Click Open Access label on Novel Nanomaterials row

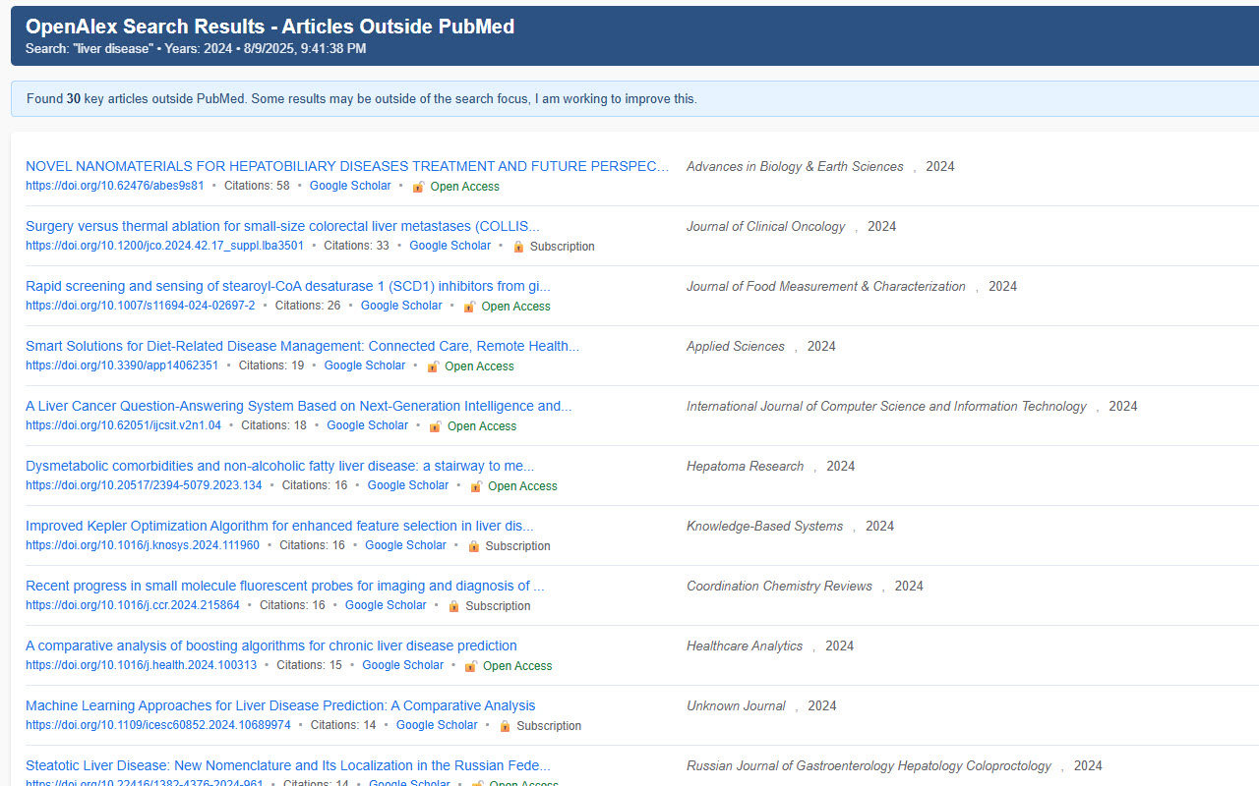(x=465, y=187)
